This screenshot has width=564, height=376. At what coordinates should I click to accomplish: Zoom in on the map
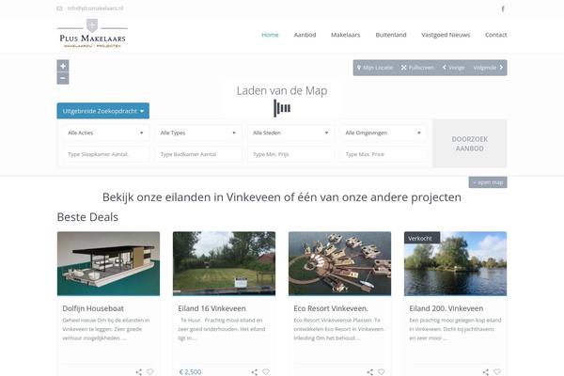(x=63, y=66)
